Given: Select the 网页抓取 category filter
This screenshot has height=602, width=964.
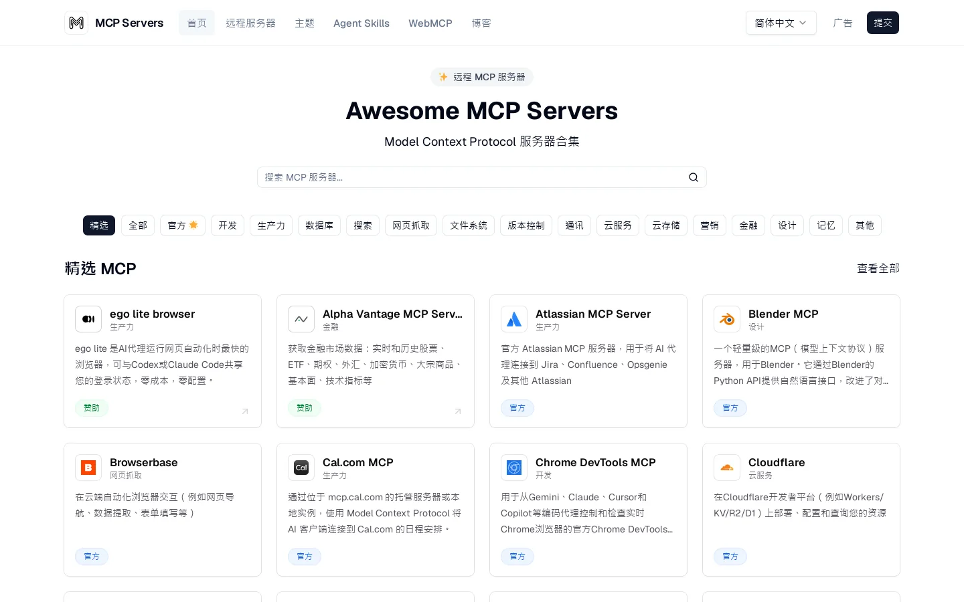Looking at the screenshot, I should pos(411,225).
